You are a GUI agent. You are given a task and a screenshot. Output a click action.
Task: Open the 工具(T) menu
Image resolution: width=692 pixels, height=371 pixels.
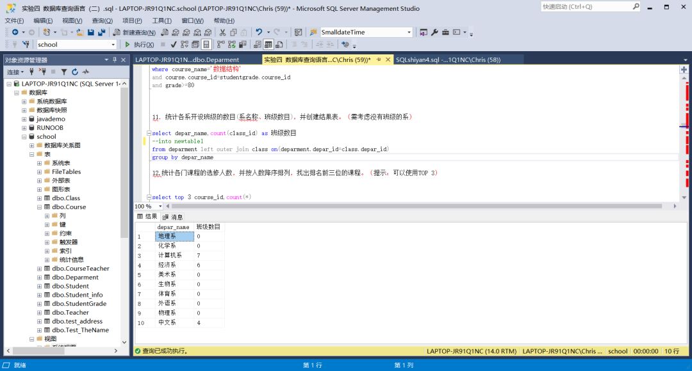coord(161,20)
